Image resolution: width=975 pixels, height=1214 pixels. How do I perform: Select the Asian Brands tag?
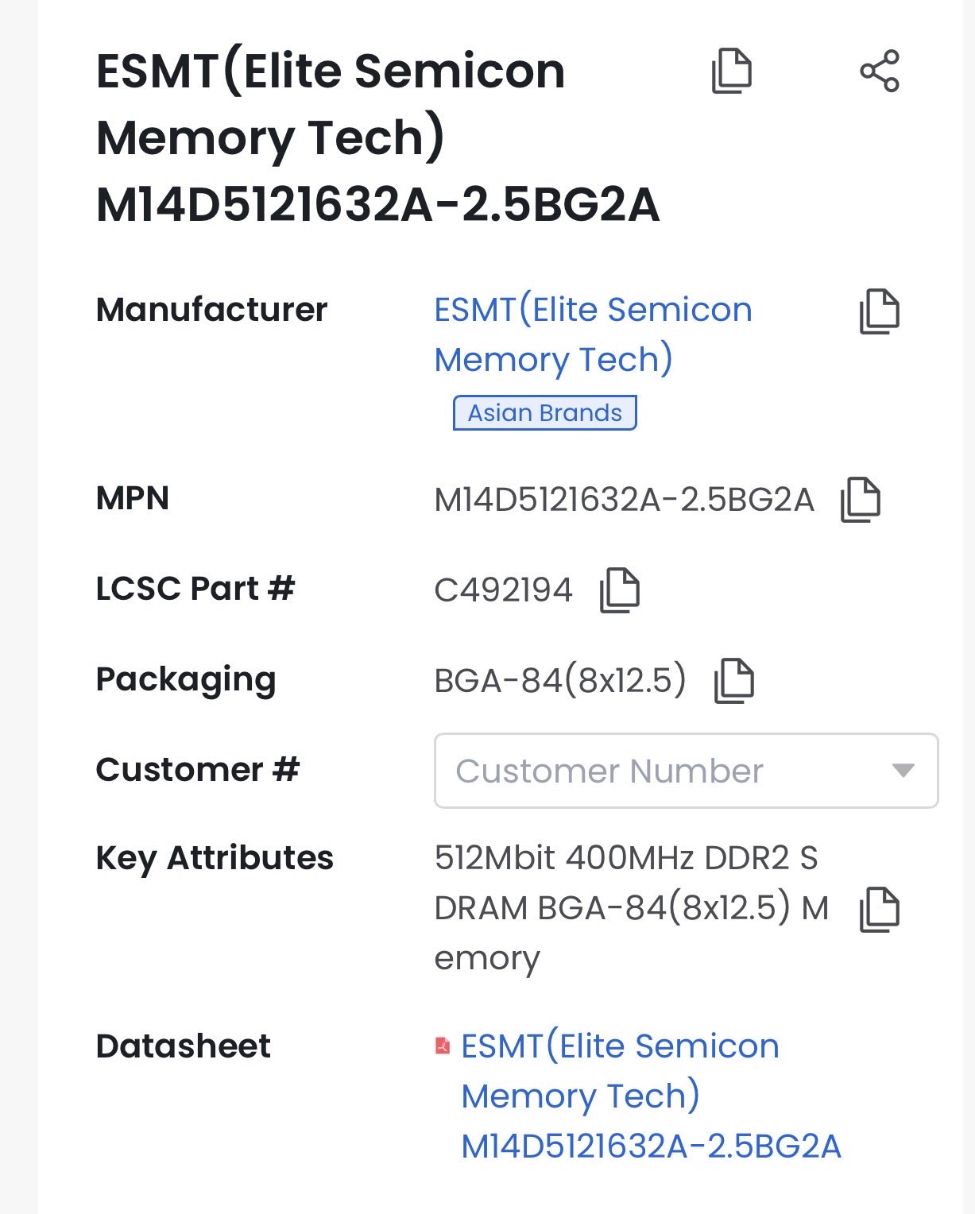click(545, 413)
